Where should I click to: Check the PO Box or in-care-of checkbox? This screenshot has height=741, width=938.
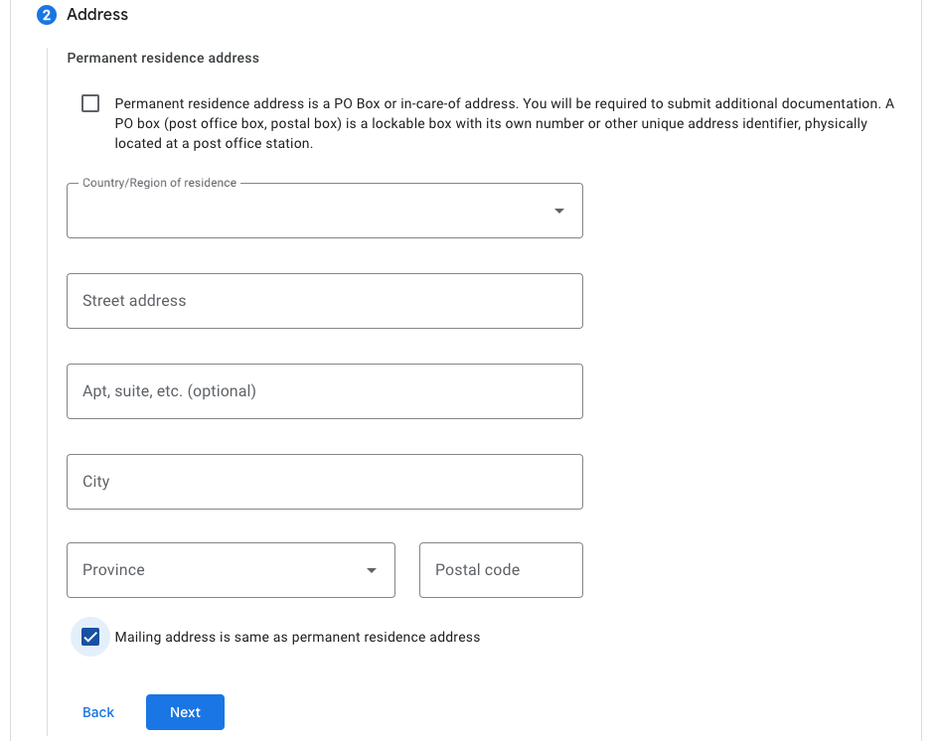point(90,103)
